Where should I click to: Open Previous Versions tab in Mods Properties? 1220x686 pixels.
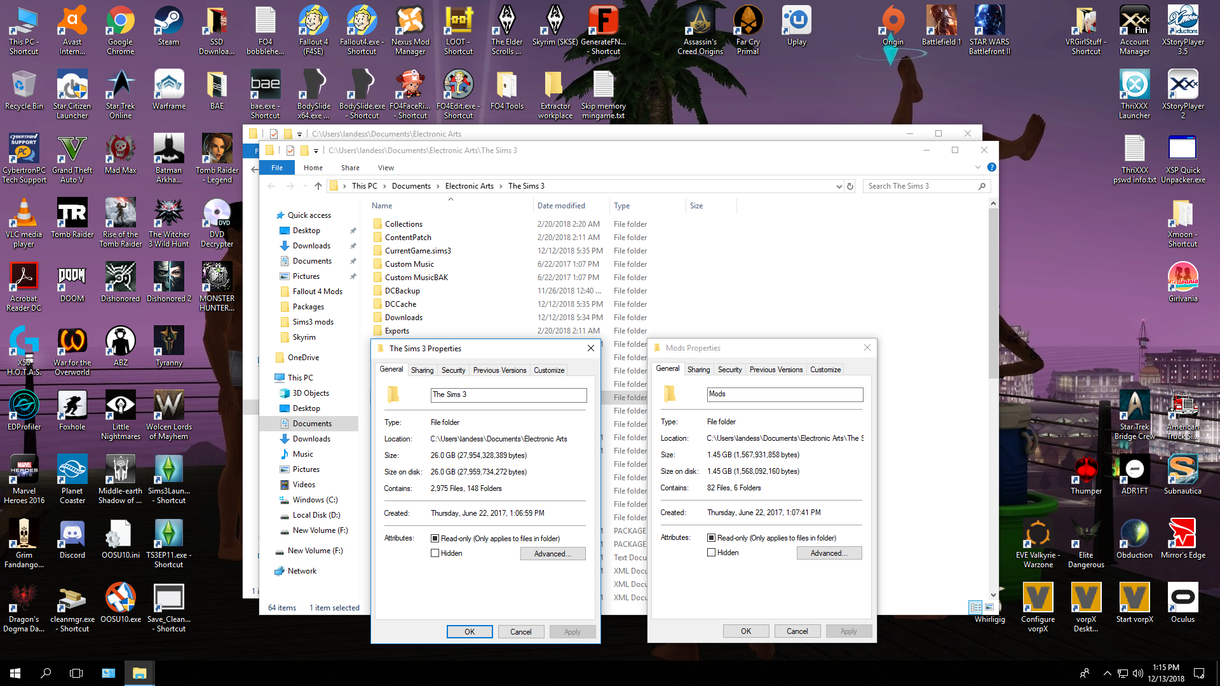[x=776, y=370]
